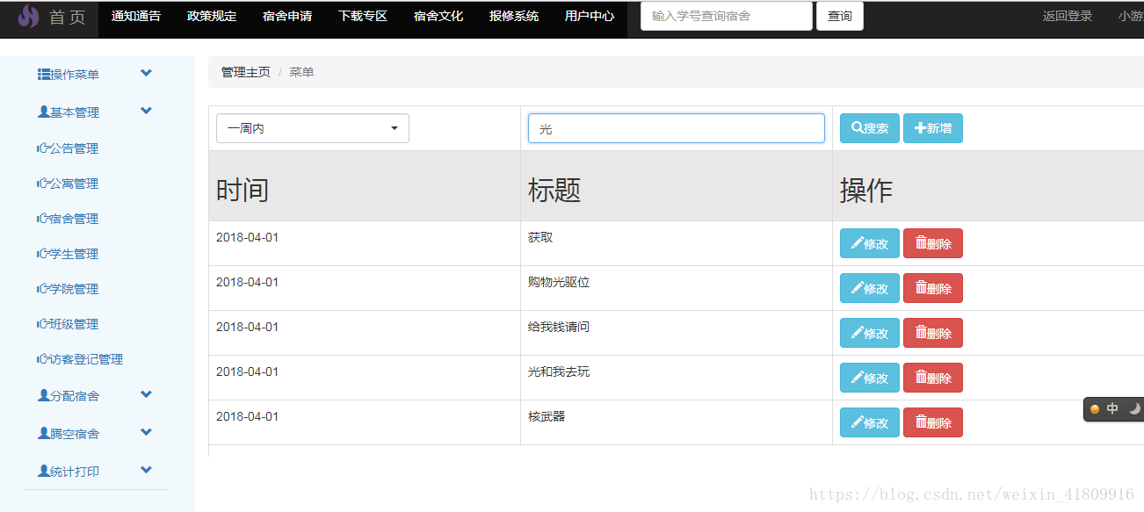Open 访客登记管理 in the sidebar

click(x=86, y=359)
